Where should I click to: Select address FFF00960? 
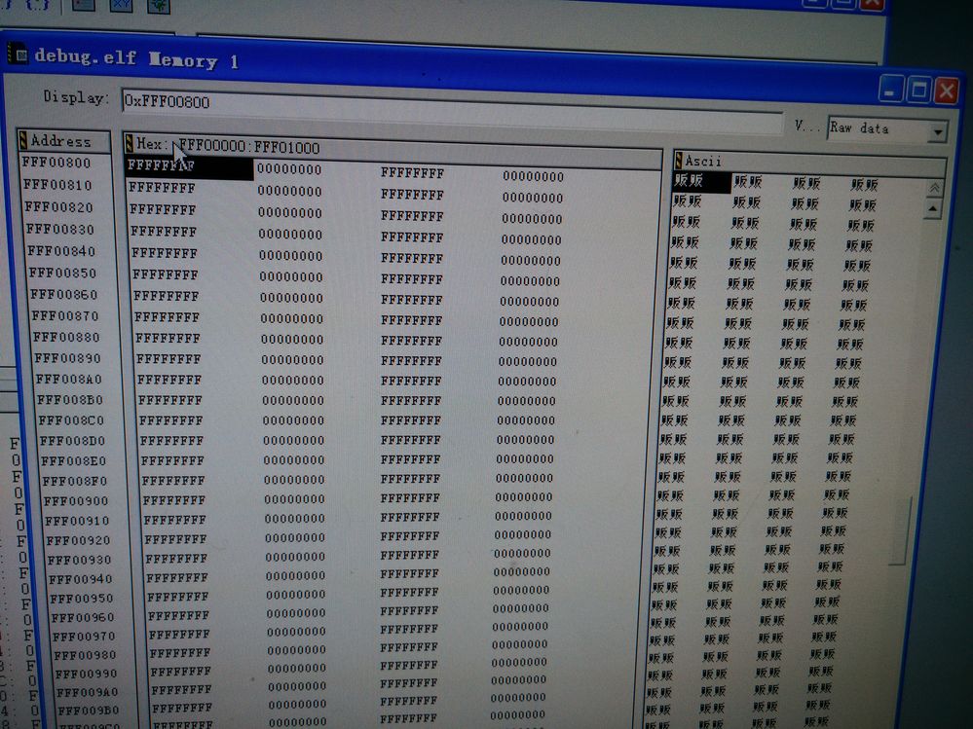coord(83,618)
